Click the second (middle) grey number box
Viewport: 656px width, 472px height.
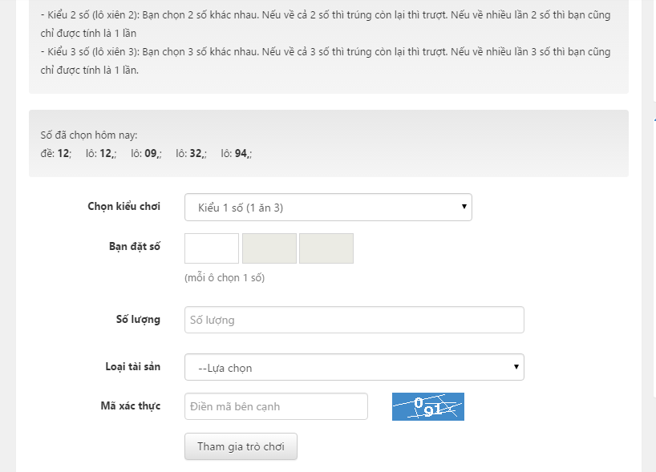point(269,248)
